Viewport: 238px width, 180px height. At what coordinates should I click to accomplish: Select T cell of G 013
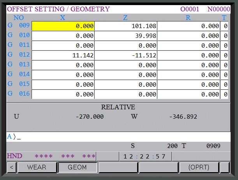coord(224,65)
